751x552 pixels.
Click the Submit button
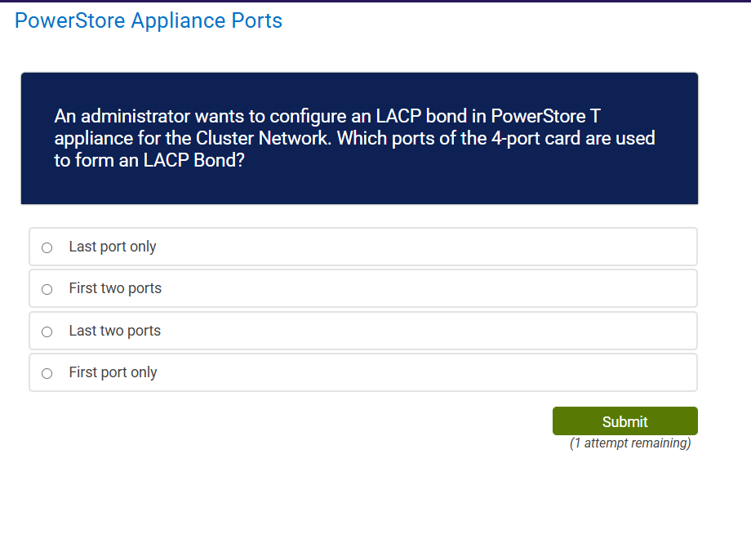[624, 421]
